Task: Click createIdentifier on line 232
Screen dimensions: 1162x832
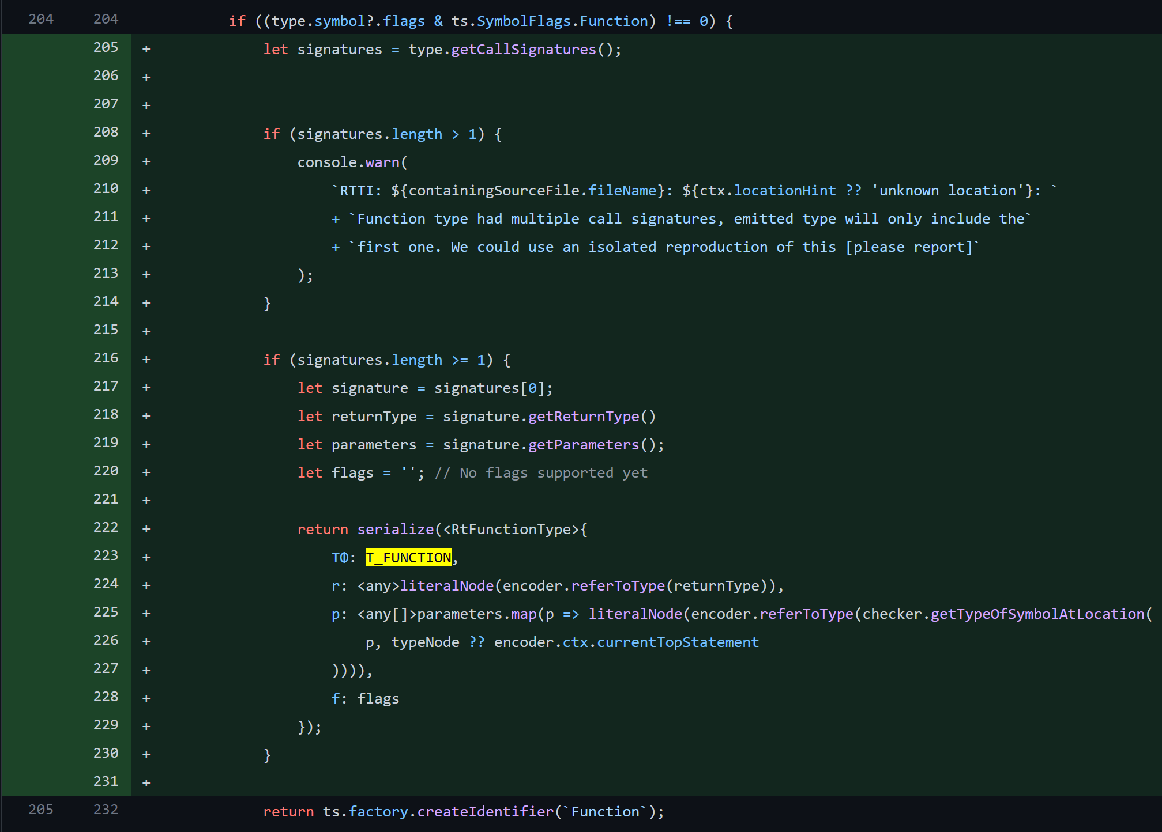Action: pos(484,812)
